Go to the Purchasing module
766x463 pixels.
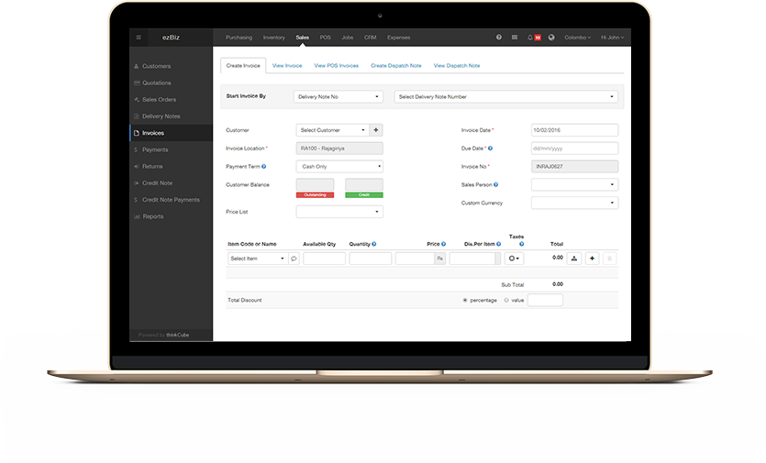coord(239,37)
